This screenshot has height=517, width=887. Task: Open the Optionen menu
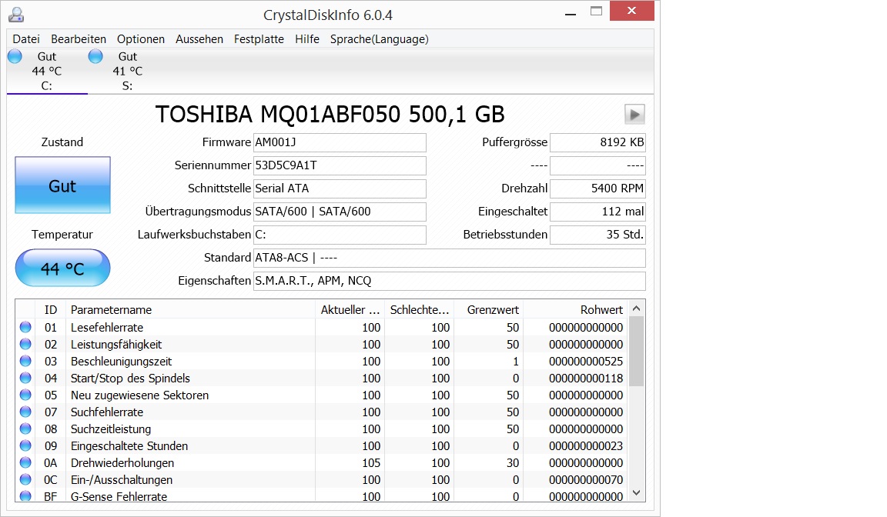(x=141, y=39)
